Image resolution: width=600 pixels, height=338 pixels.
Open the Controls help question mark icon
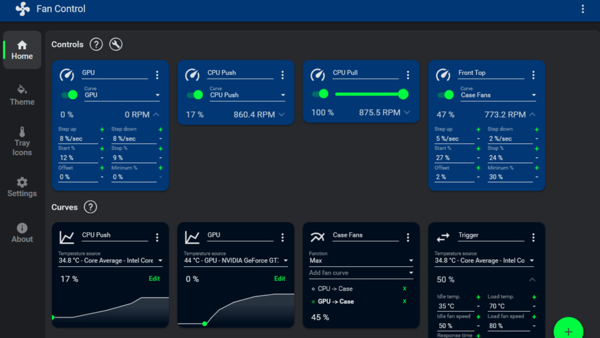click(x=96, y=44)
